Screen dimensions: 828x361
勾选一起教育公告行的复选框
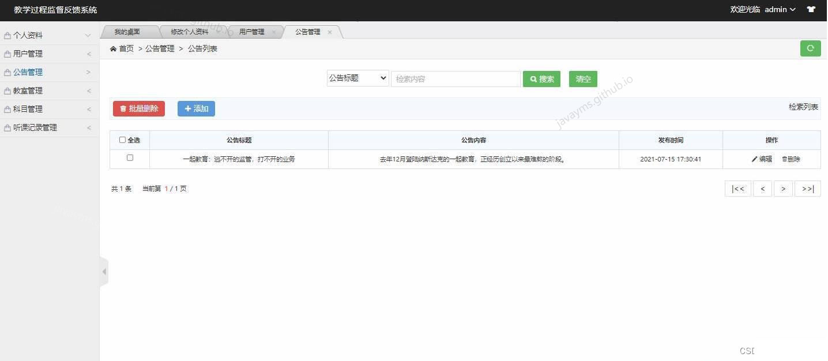coord(130,157)
